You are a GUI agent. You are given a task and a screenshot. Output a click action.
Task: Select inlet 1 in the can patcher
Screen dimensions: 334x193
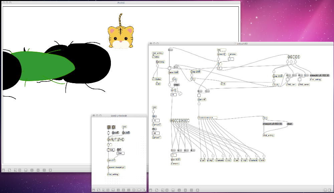109,127
